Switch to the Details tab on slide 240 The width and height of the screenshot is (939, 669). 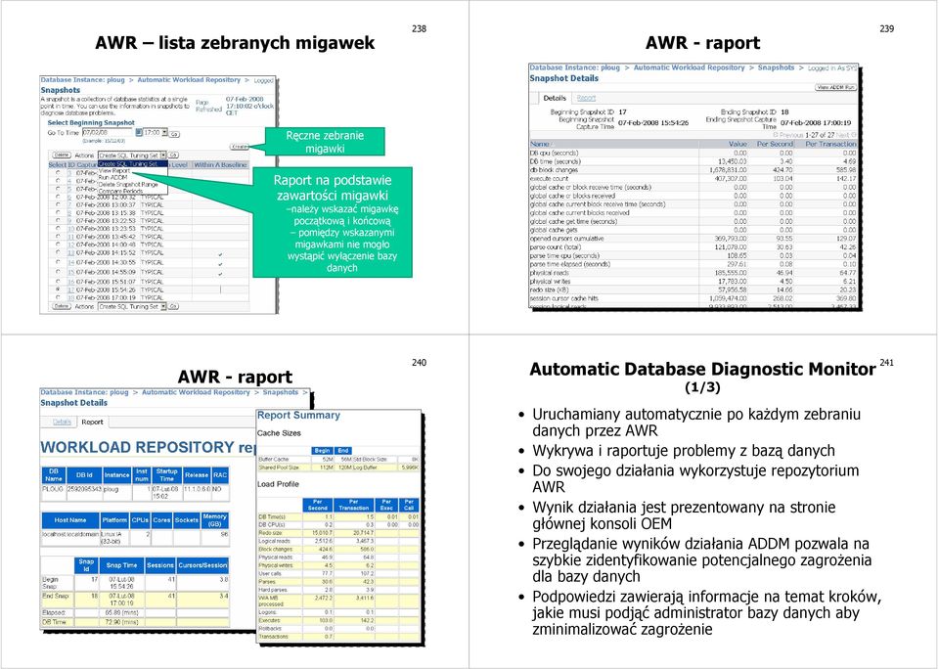pyautogui.click(x=62, y=422)
